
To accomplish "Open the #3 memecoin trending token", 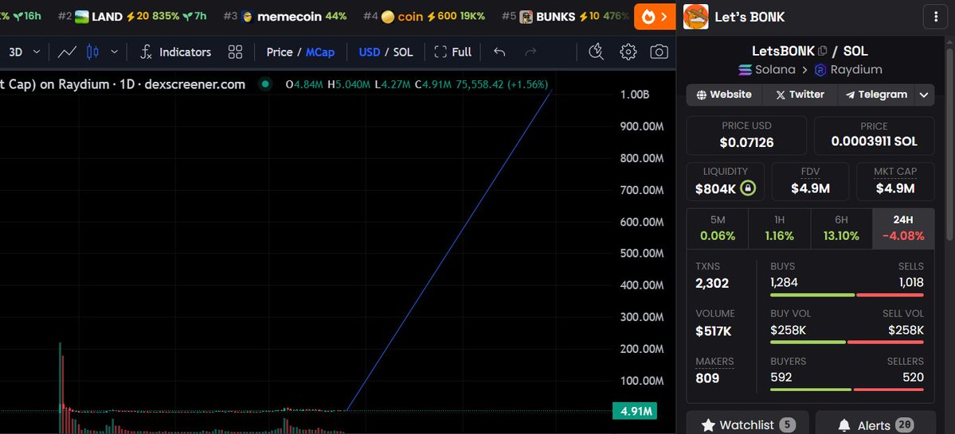I will [285, 17].
